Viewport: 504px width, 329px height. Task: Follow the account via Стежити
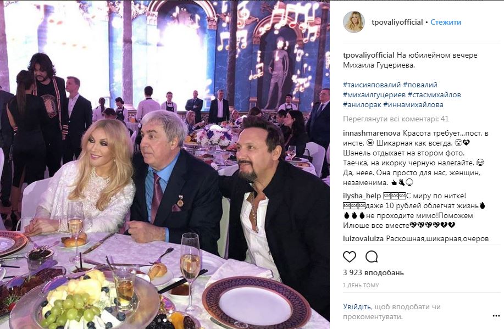click(446, 22)
